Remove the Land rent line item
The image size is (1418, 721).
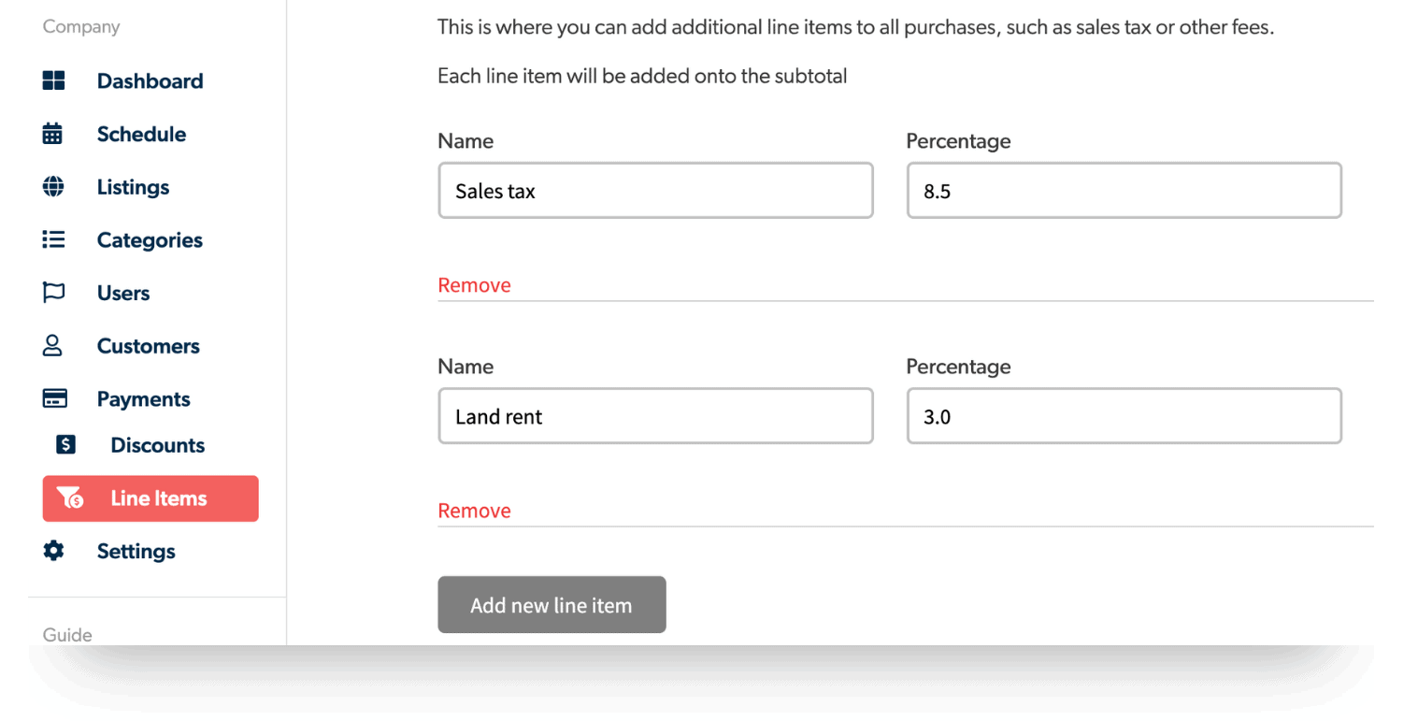[474, 511]
